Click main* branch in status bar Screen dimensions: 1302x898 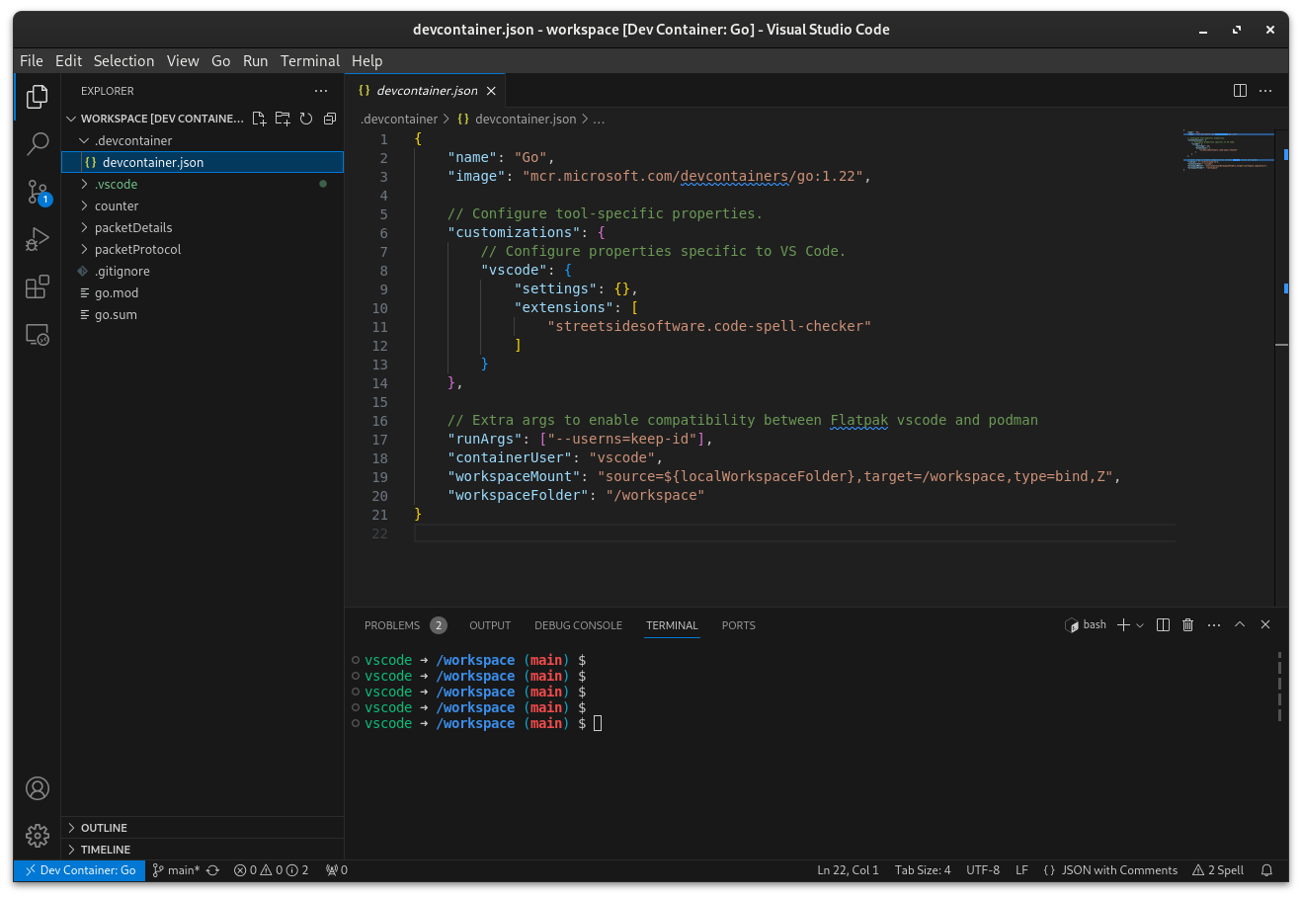click(x=177, y=870)
